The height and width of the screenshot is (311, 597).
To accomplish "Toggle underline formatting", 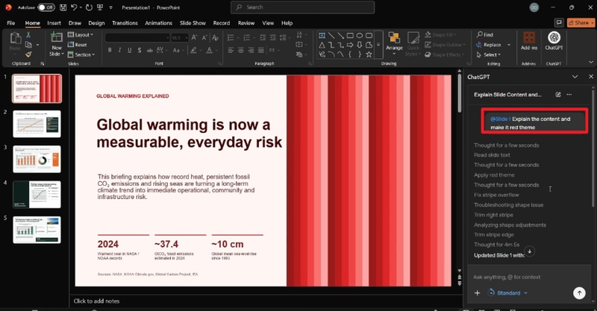I will tap(129, 50).
